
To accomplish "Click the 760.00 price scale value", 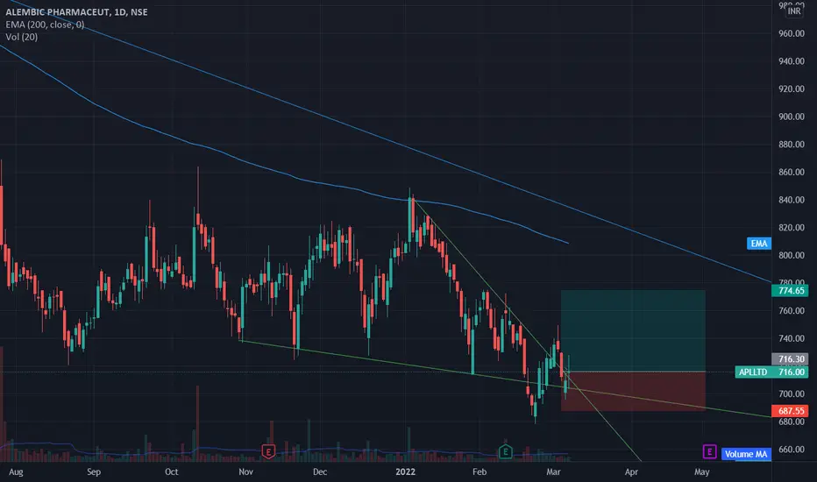I will pos(792,310).
